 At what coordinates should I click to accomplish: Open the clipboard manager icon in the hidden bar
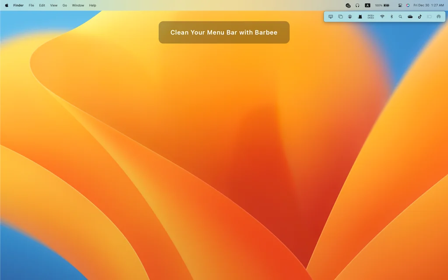(340, 16)
